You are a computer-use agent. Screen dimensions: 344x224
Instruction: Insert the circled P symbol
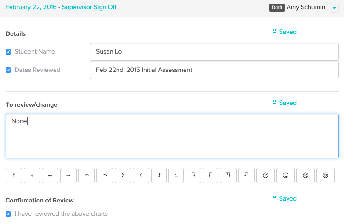(x=265, y=175)
